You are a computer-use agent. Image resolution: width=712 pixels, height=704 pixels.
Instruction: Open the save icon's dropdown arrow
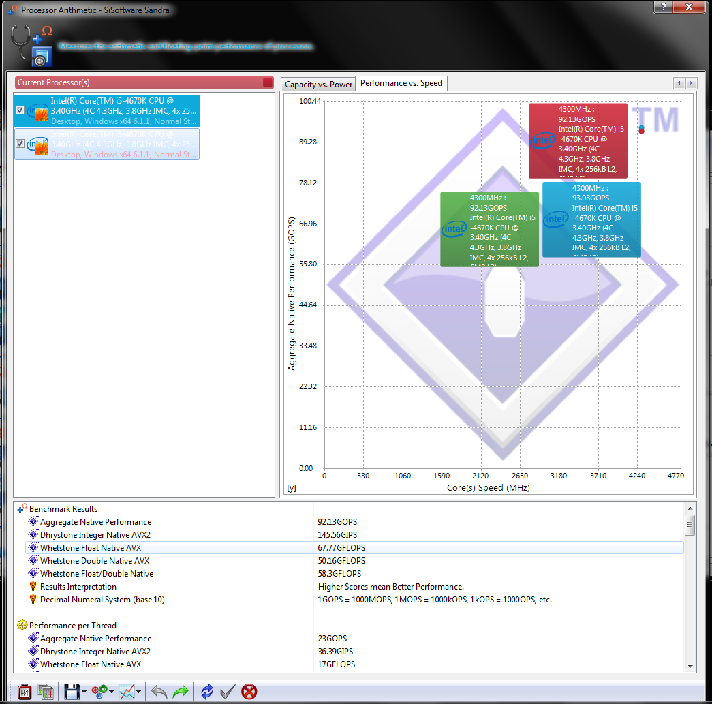click(x=84, y=692)
